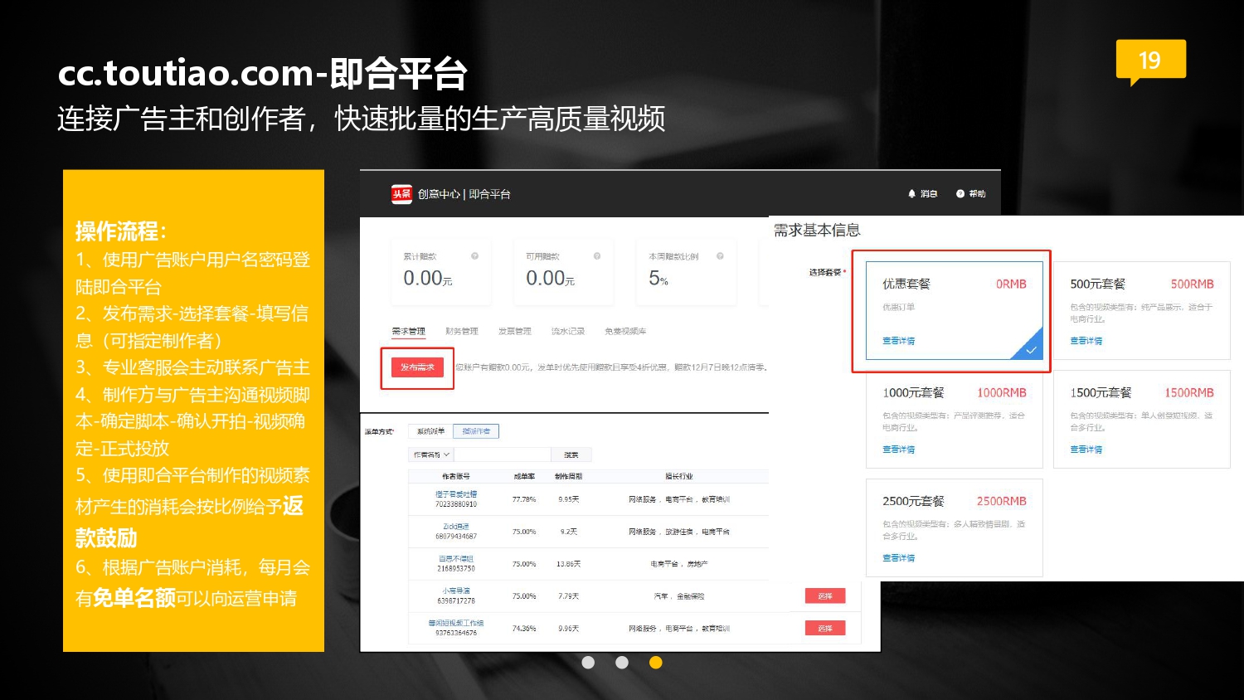Click the 74.36% success rate cell
1244x700 pixels.
coord(524,629)
